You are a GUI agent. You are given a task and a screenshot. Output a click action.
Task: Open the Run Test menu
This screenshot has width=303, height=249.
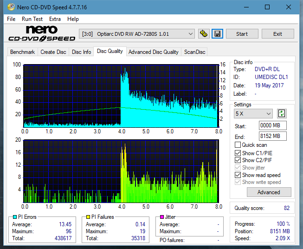tap(32, 19)
